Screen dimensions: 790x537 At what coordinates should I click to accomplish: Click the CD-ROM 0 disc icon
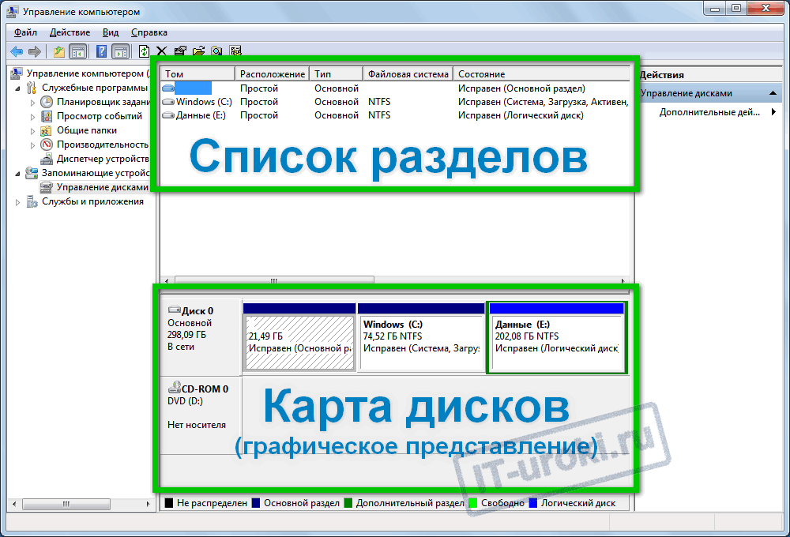click(x=175, y=388)
